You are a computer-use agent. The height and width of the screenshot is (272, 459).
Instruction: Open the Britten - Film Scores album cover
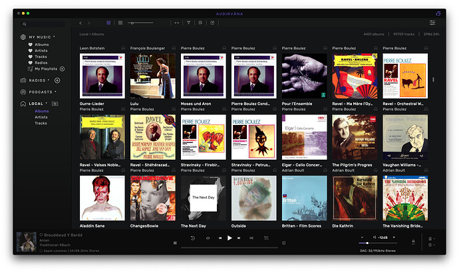click(304, 198)
